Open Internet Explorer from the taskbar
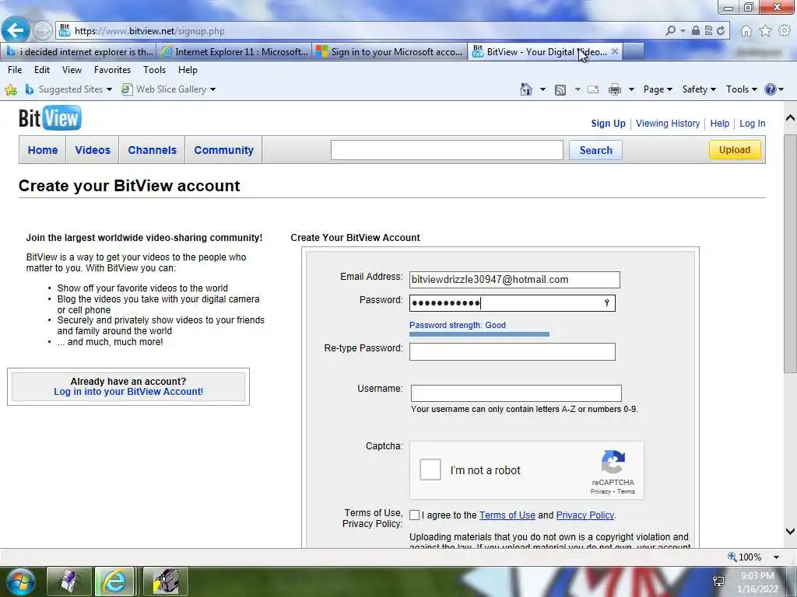The image size is (797, 597). [x=114, y=581]
